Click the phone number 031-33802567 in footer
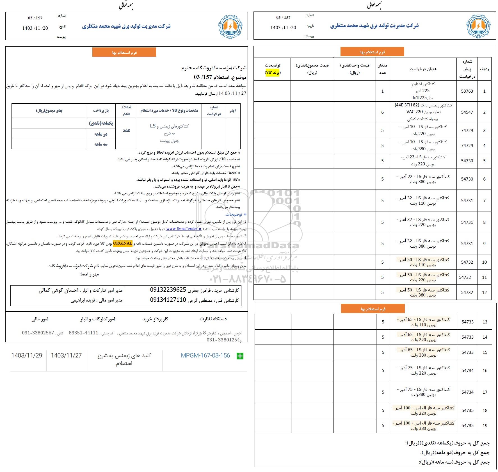Image resolution: width=498 pixels, height=472 pixels. pos(38,333)
